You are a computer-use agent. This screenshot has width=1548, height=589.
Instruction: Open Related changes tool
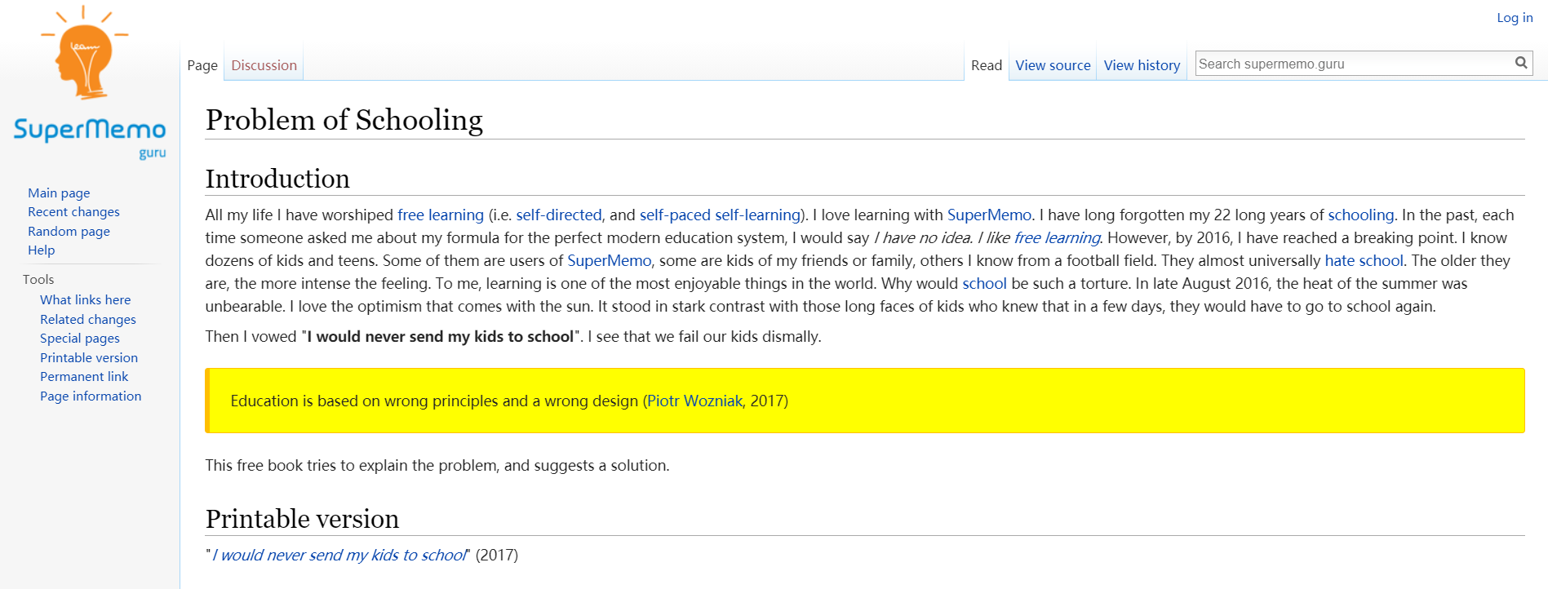pos(88,320)
